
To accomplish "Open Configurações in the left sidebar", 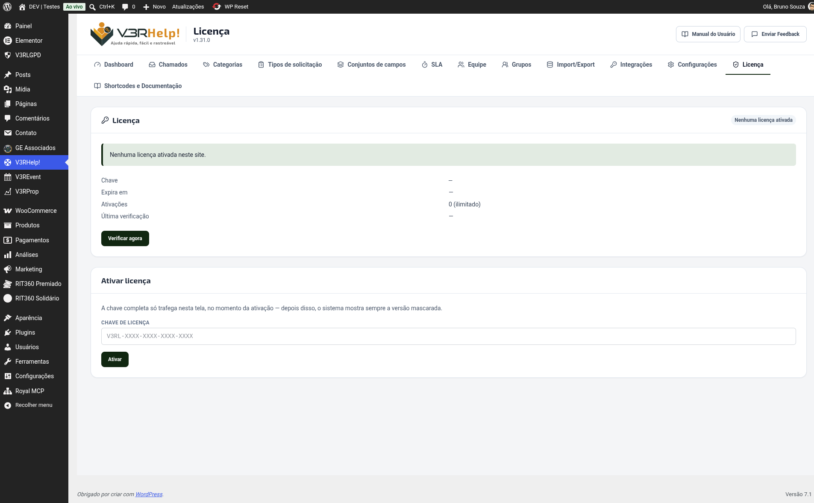I will coord(34,376).
